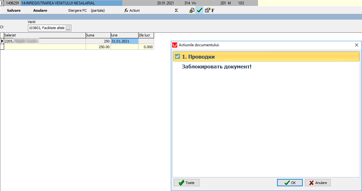Click Stergere FC in the toolbar

tap(77, 10)
